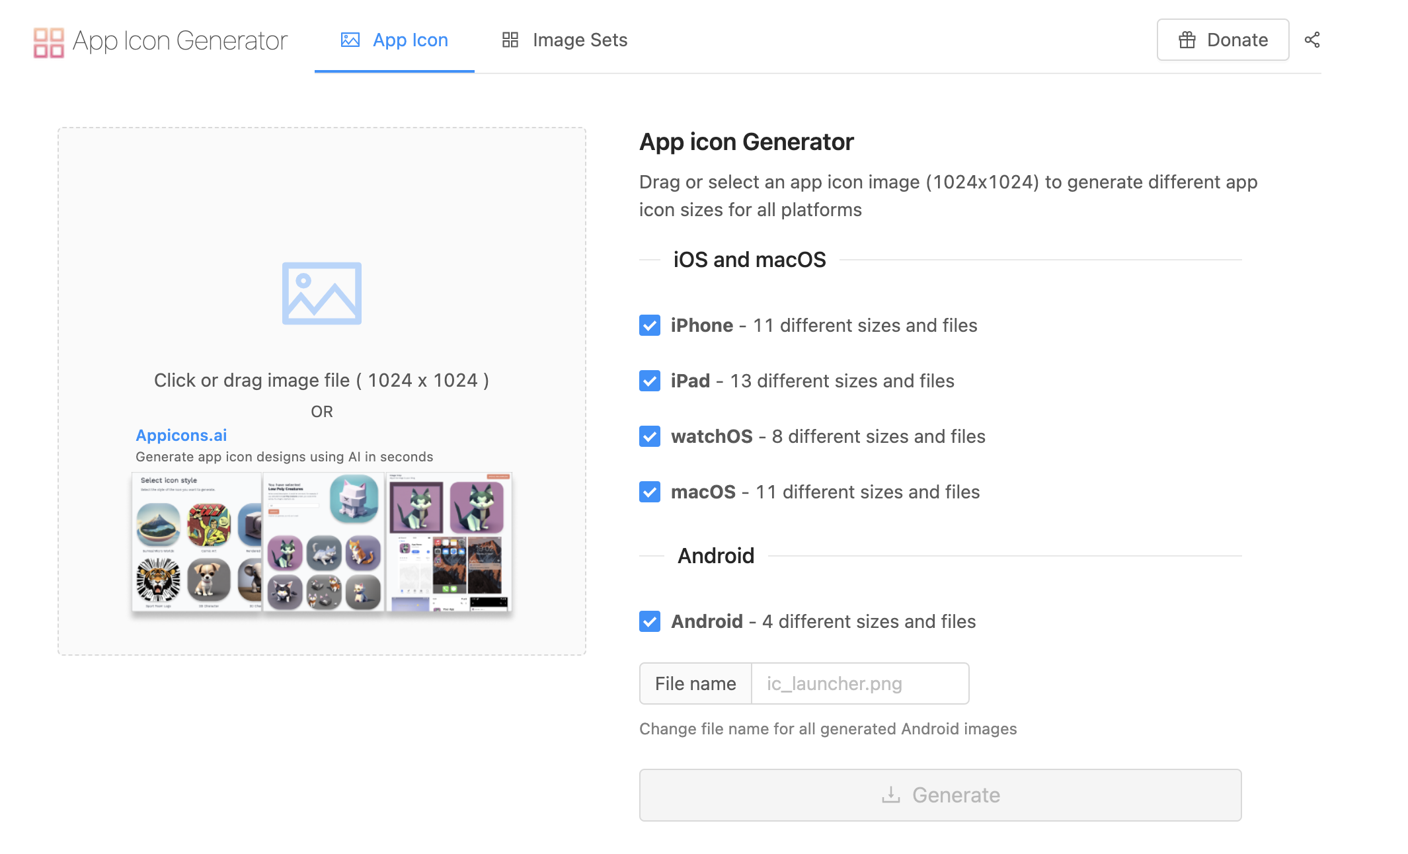Click the Generate button
This screenshot has width=1408, height=854.
pos(940,795)
